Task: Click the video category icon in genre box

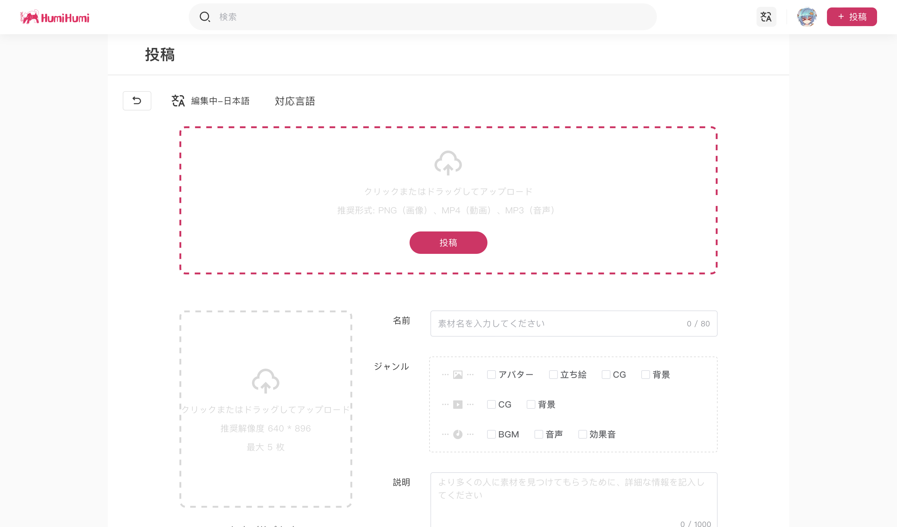Action: click(x=458, y=404)
